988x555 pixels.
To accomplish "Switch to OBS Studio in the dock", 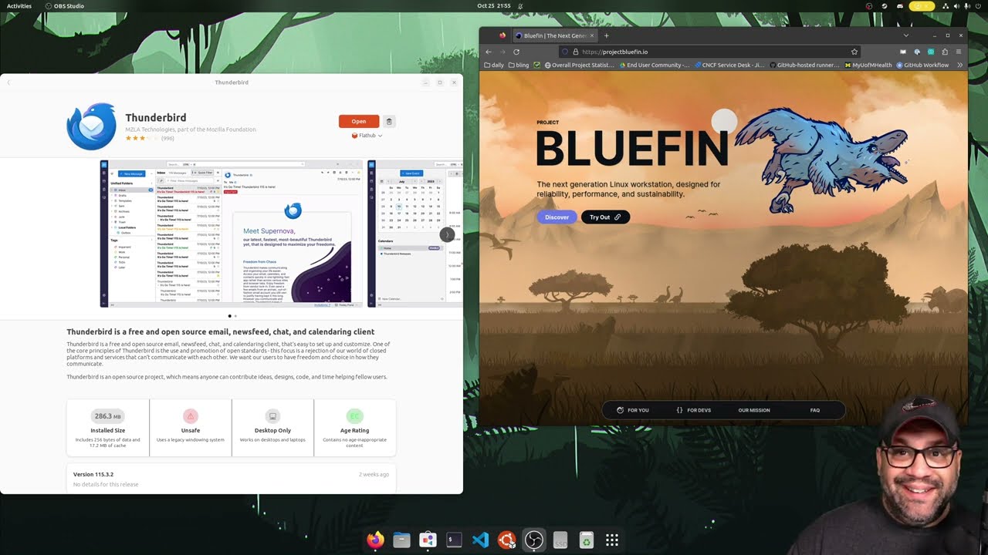I will pyautogui.click(x=533, y=540).
